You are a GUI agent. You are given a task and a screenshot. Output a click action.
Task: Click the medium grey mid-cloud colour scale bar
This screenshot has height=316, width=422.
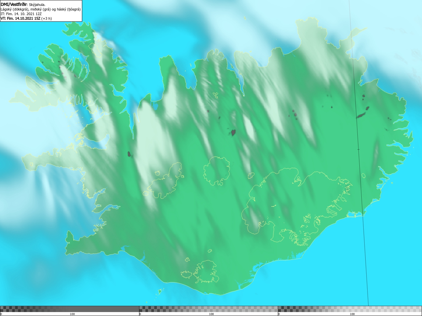(x=208, y=309)
